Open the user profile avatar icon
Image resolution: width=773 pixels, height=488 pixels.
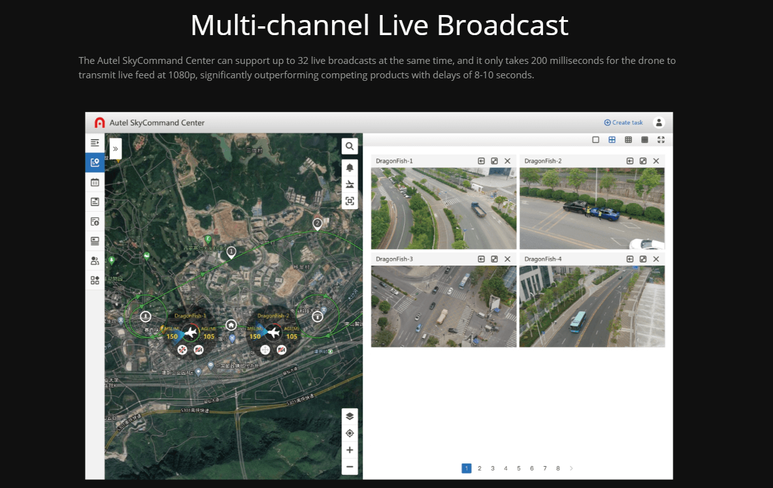tap(658, 123)
